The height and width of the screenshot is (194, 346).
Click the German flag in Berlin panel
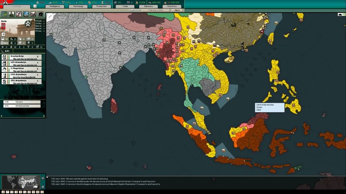(3, 26)
